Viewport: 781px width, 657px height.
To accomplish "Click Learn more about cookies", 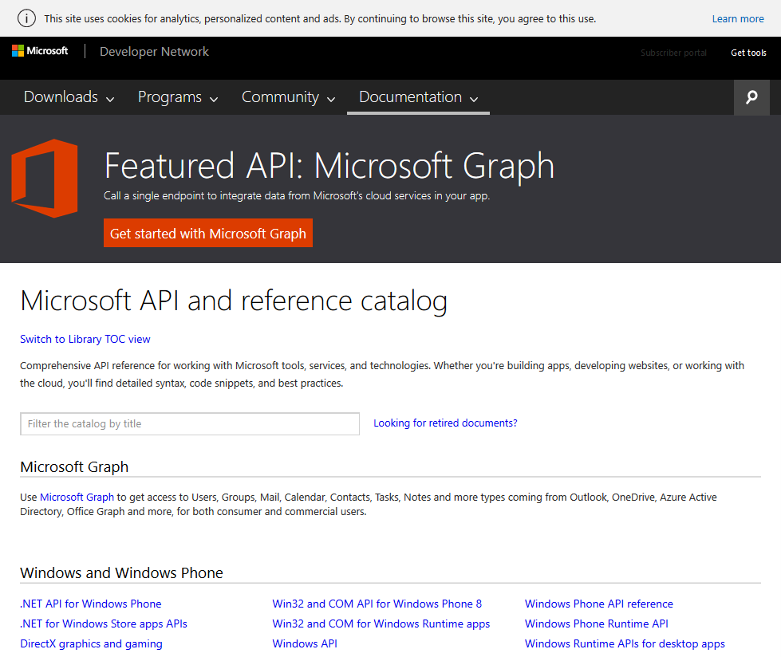I will [x=738, y=19].
